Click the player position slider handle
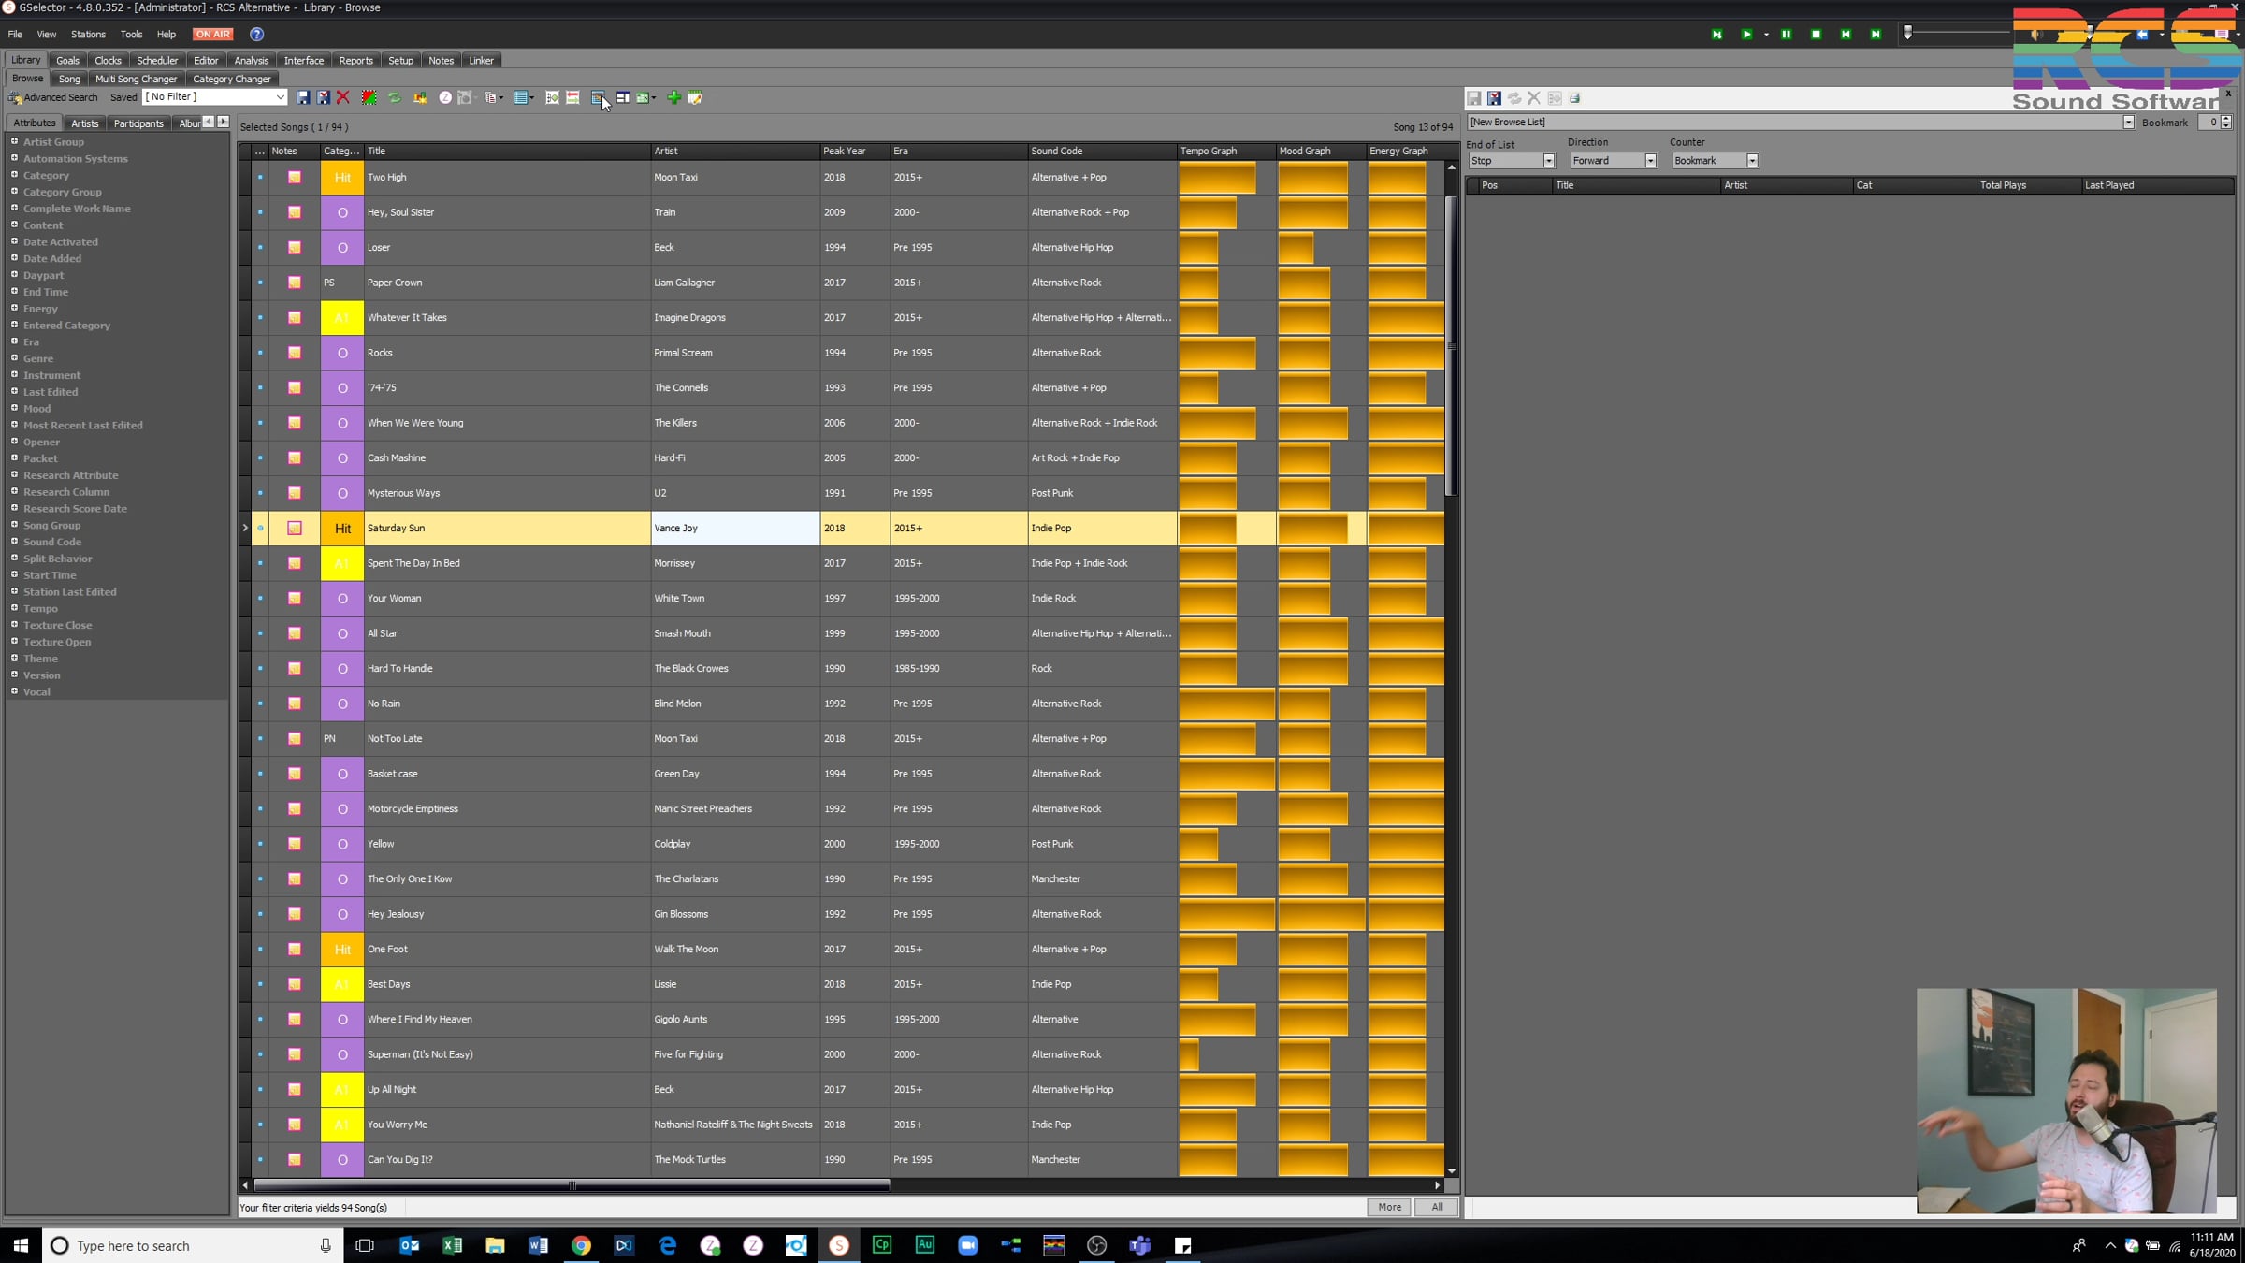 click(x=1908, y=33)
